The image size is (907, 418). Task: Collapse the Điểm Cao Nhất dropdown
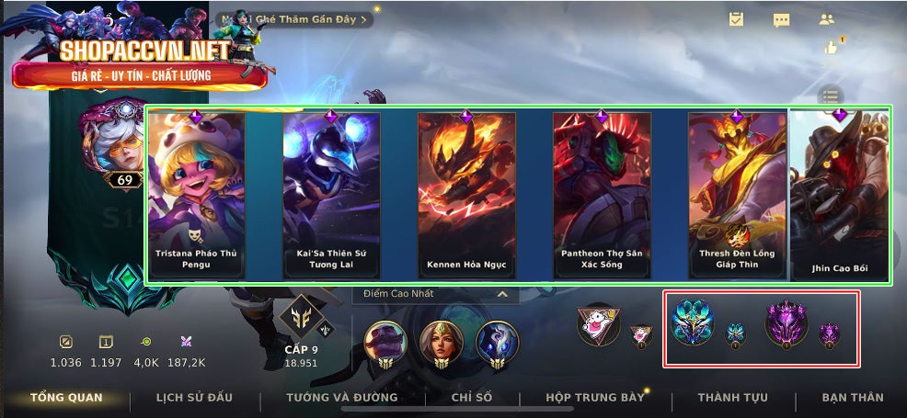[x=502, y=294]
